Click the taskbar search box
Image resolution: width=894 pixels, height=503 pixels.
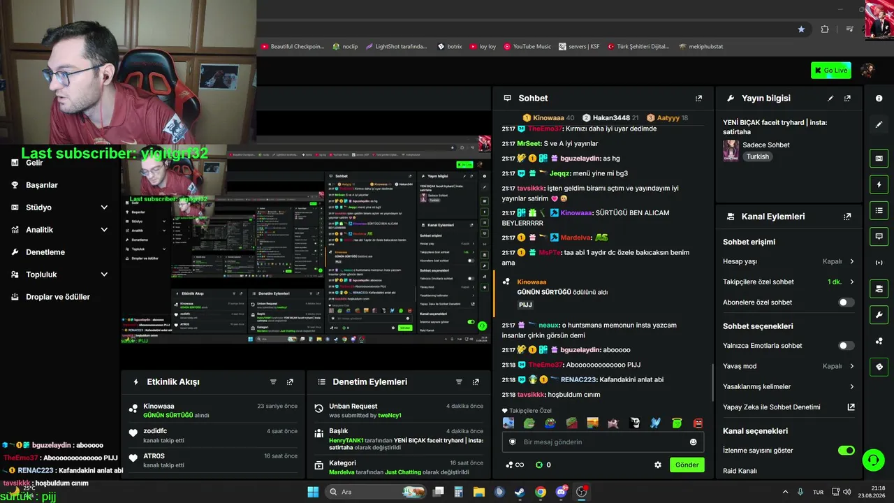click(376, 492)
